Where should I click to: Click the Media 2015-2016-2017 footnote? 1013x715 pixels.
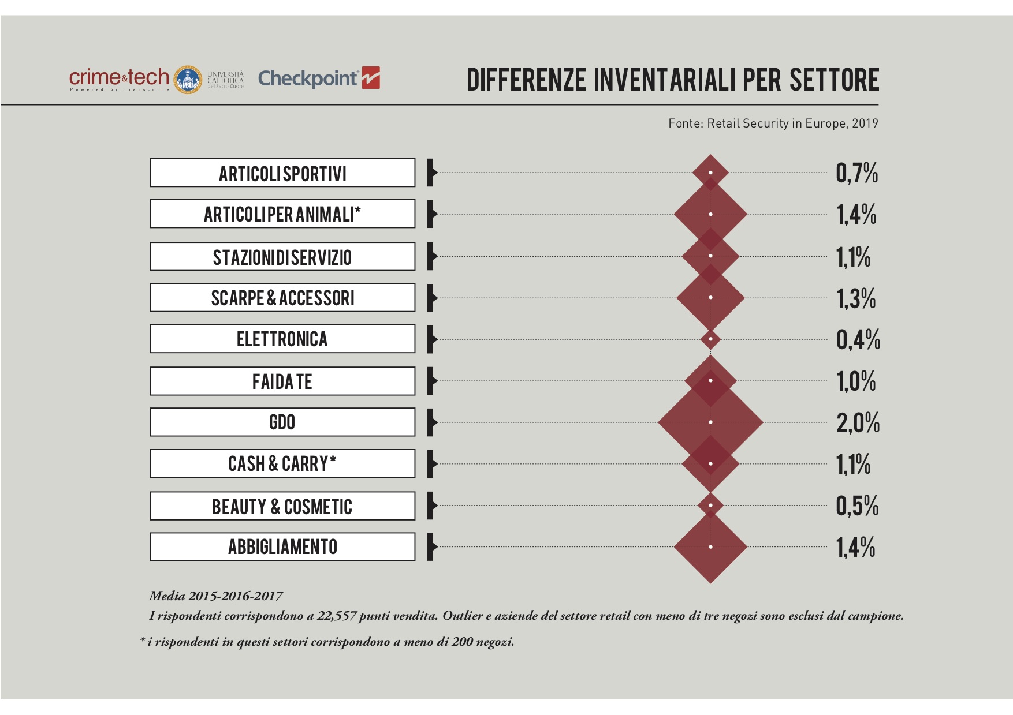[x=216, y=596]
